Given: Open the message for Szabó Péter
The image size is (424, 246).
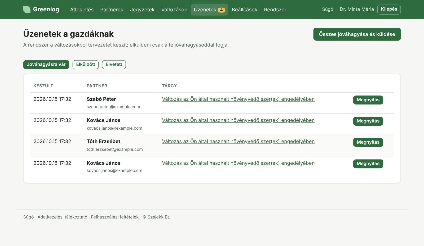Looking at the screenshot, I should 368,100.
